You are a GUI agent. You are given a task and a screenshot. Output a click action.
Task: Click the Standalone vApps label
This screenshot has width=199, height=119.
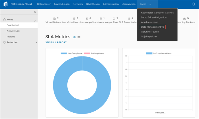click(102, 22)
